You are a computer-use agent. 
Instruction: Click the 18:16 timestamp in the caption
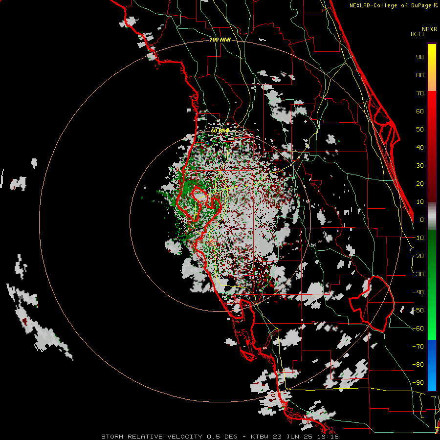coord(328,437)
